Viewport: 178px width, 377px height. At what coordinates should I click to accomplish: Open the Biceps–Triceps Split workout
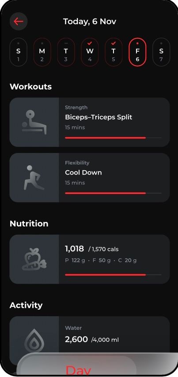click(90, 122)
